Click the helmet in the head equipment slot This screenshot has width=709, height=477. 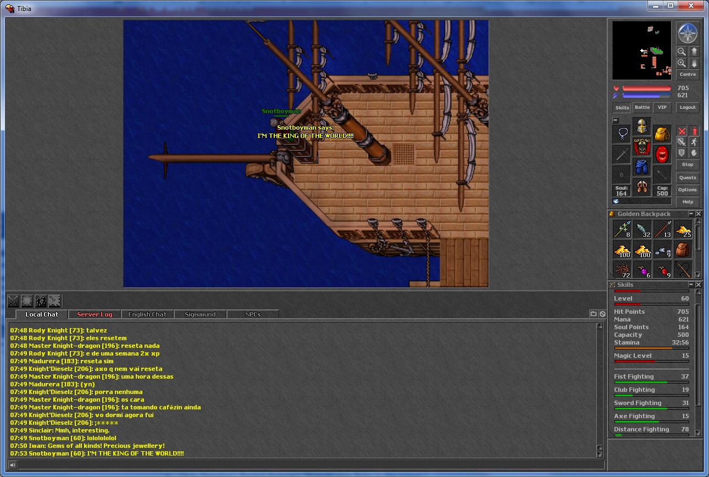click(641, 126)
